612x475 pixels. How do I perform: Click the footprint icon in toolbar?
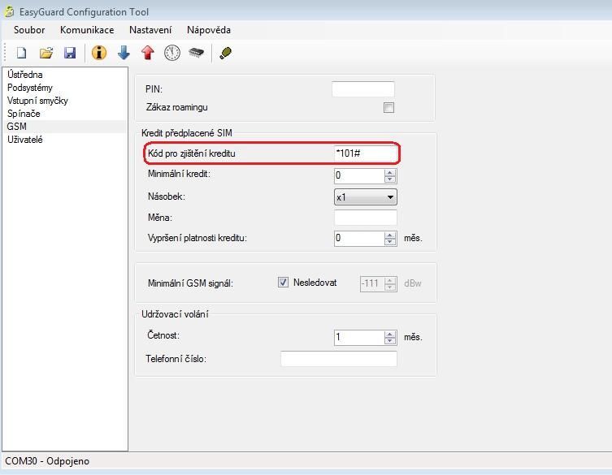226,53
